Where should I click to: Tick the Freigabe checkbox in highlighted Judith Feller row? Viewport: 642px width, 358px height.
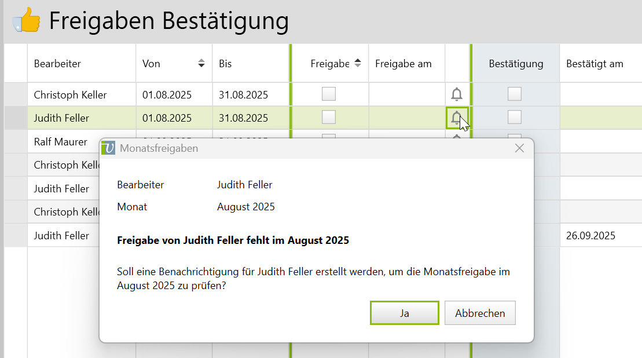click(329, 118)
